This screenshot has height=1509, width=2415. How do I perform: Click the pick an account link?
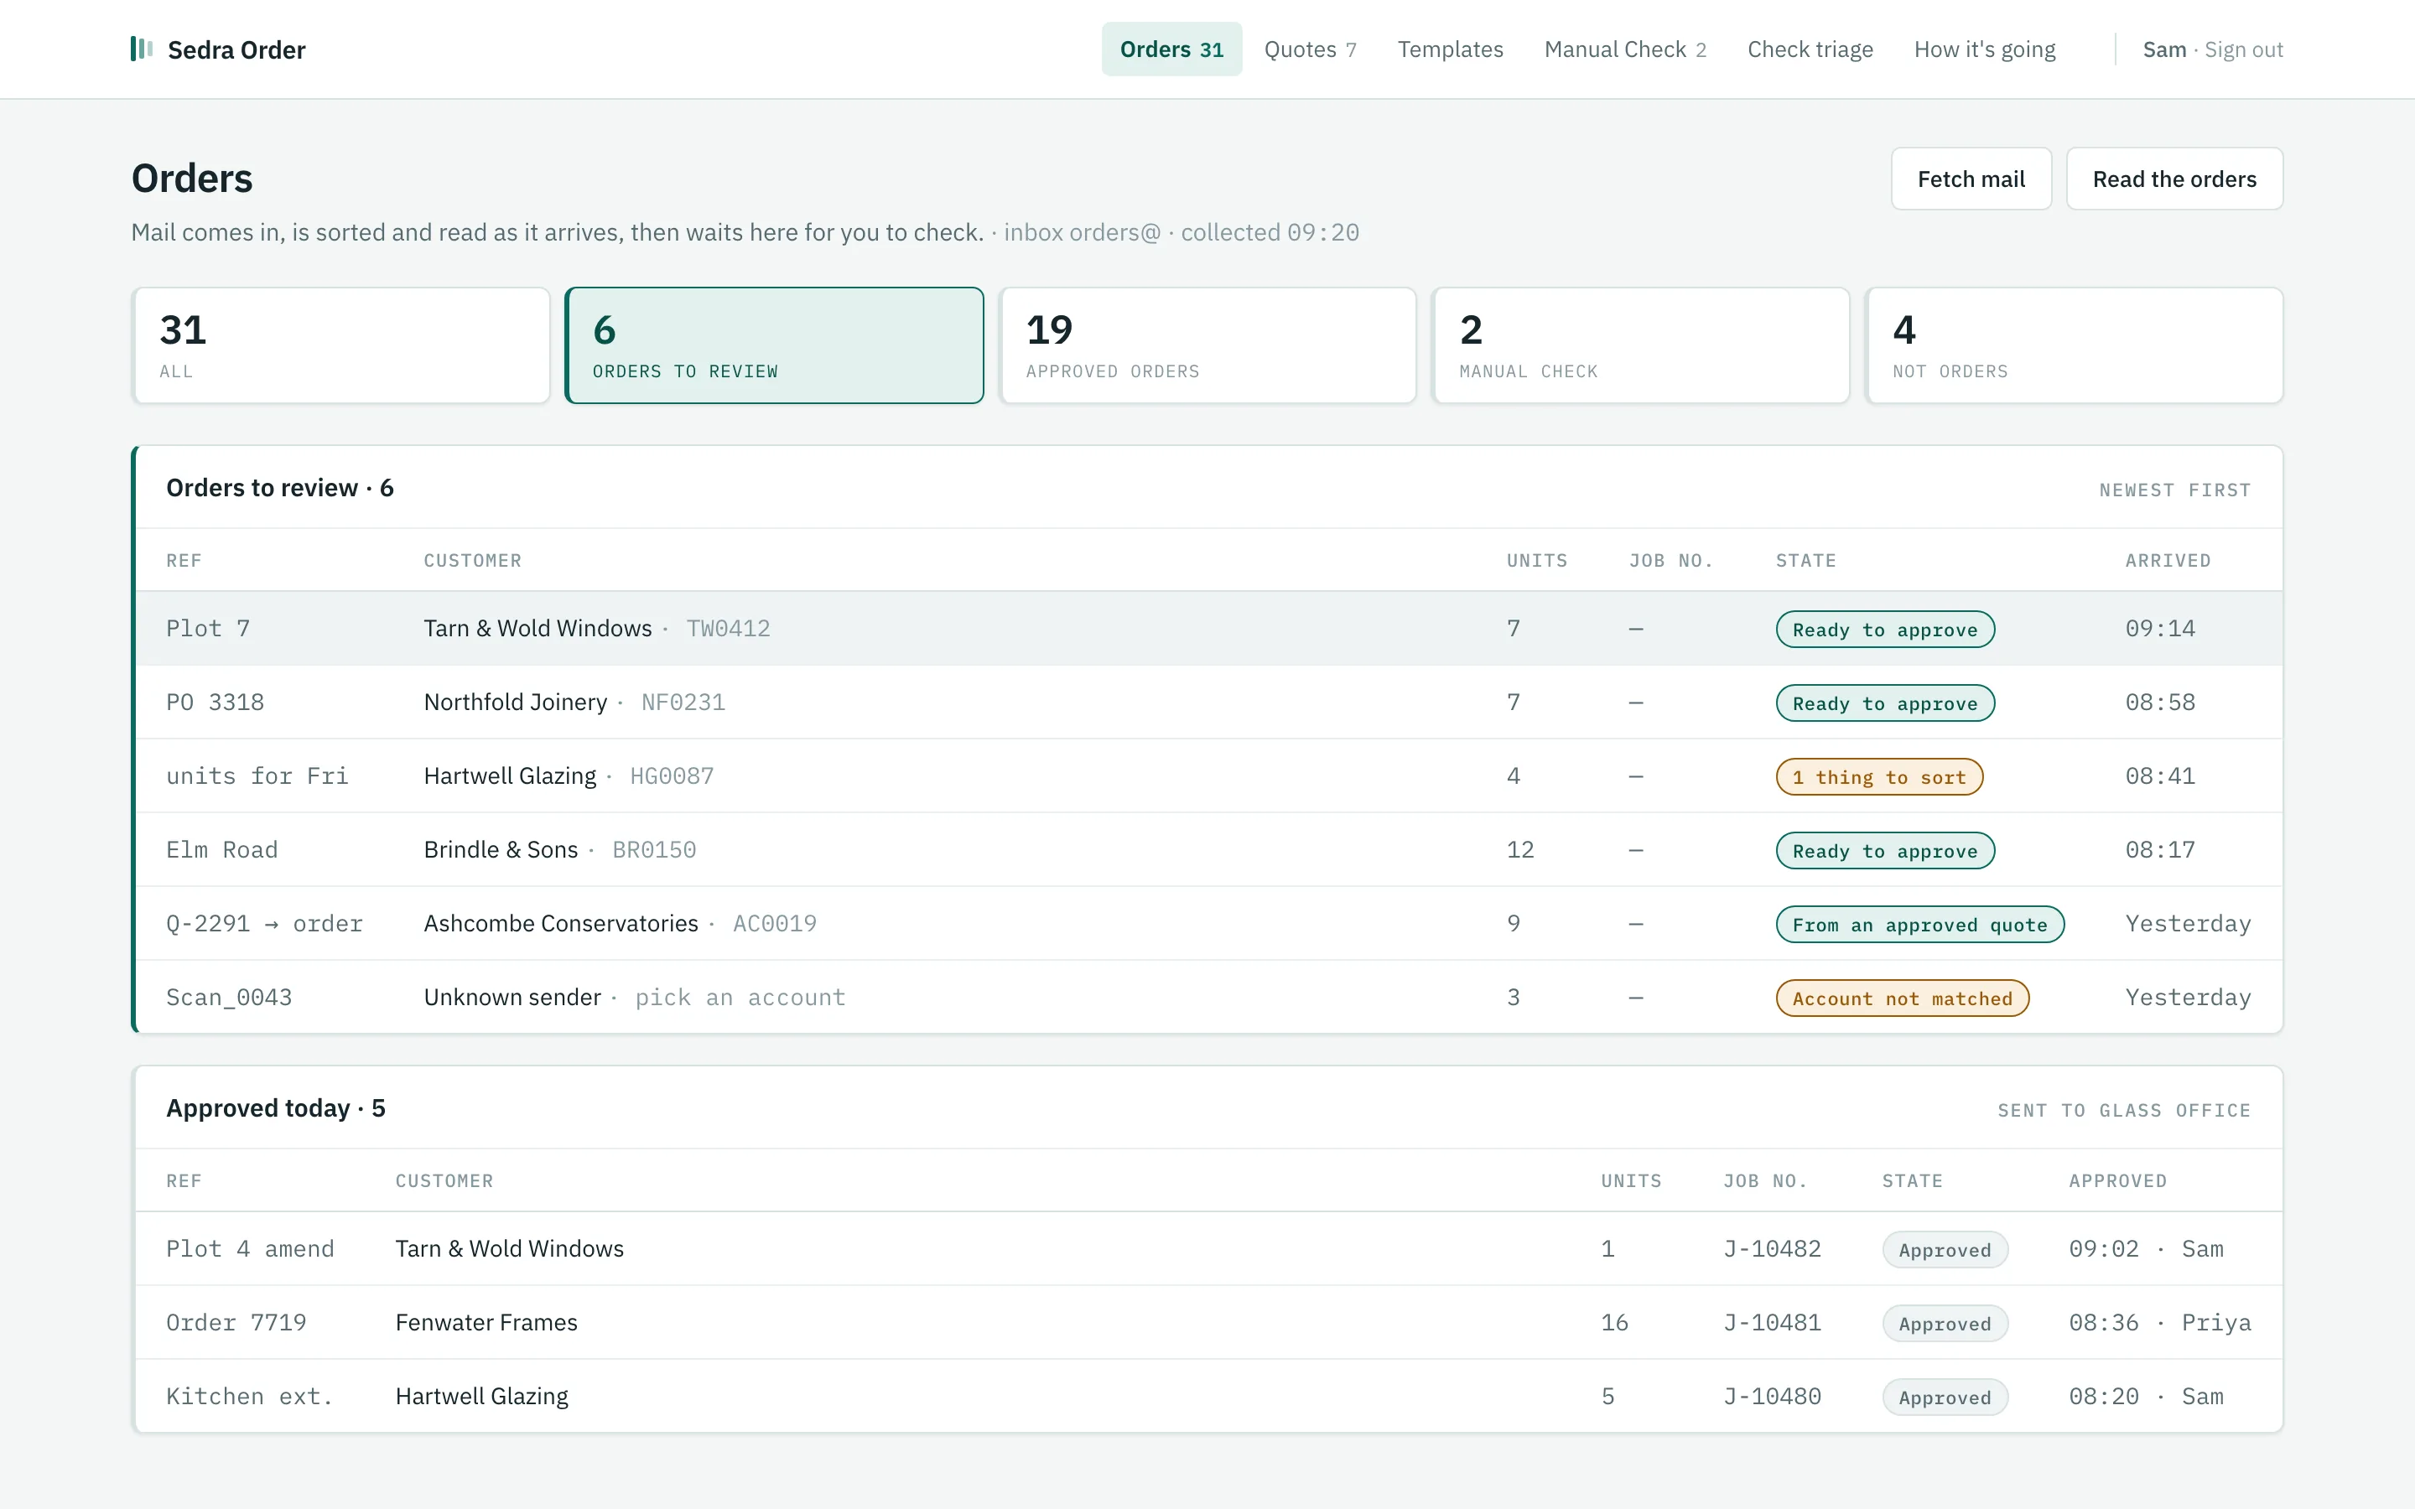pyautogui.click(x=740, y=997)
